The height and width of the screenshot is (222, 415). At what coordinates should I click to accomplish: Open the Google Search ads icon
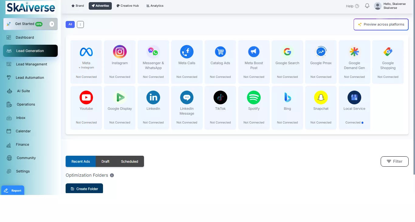pyautogui.click(x=287, y=52)
